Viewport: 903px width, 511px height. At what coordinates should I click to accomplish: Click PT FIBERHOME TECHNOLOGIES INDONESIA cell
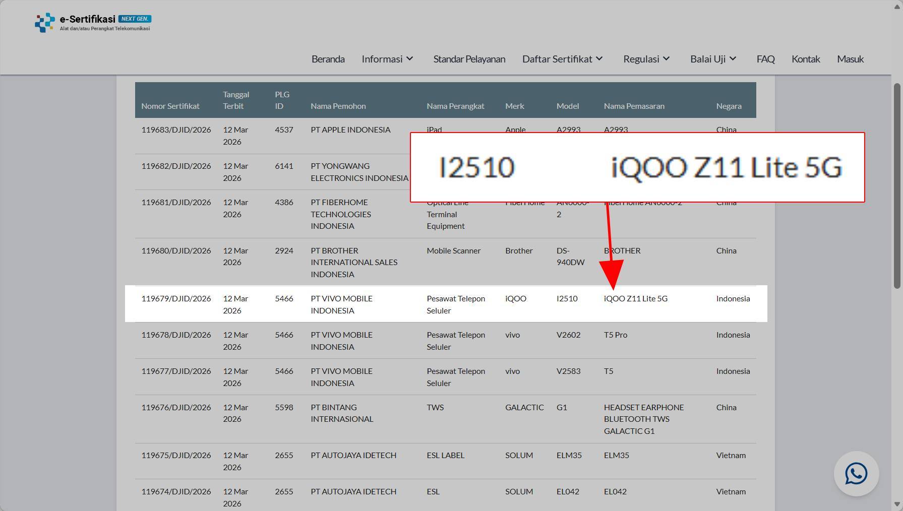pyautogui.click(x=341, y=214)
